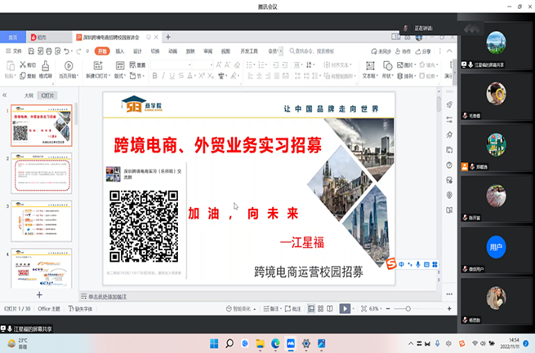This screenshot has width=535, height=353.
Task: Open the font name dropdown
Action: click(x=189, y=64)
